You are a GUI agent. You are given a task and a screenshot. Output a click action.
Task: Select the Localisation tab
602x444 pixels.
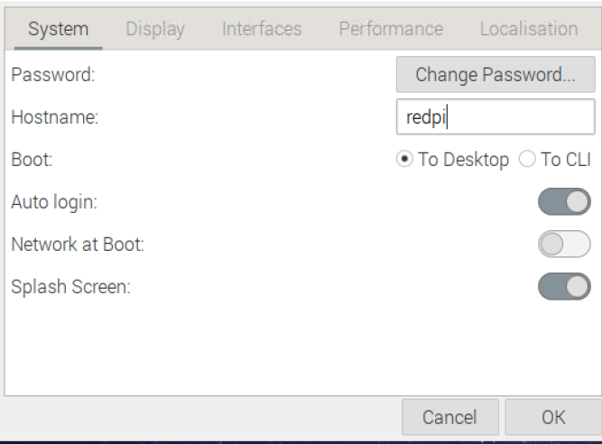tap(528, 29)
